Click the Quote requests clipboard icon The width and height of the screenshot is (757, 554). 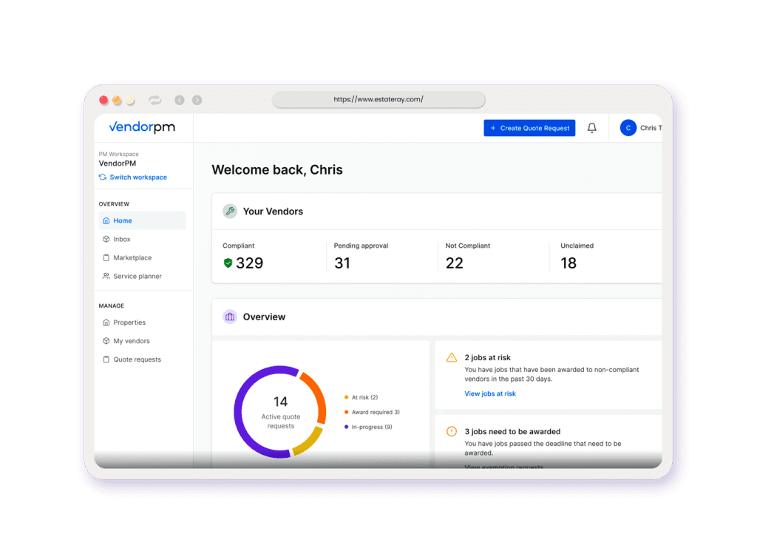106,359
